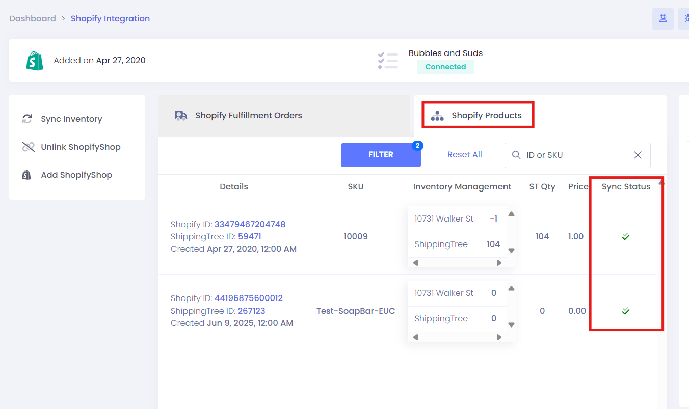Open the Shopify Fulfillment Orders tab
The width and height of the screenshot is (689, 409).
[x=284, y=116]
